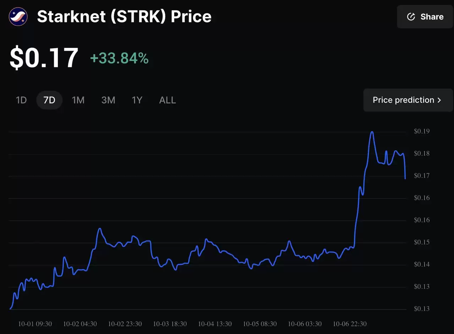
Task: Select the 3M chart range
Action: 108,100
